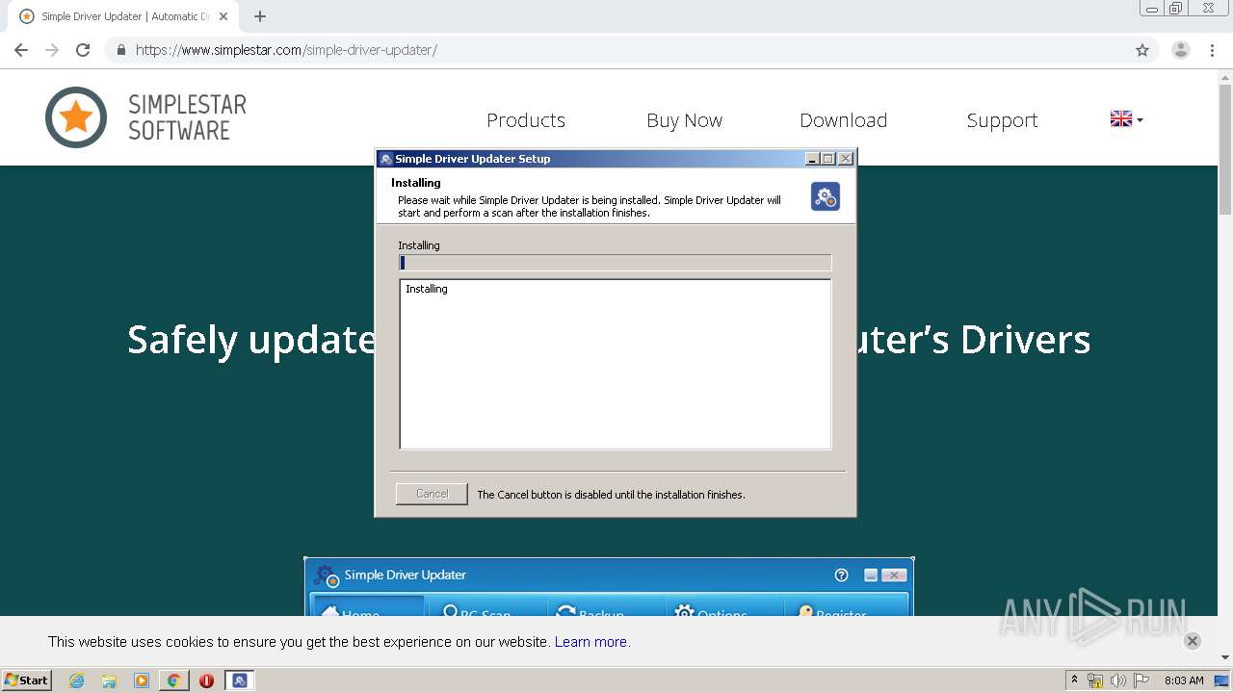Screen dimensions: 1233x693
Task: Open the Support menu item
Action: pyautogui.click(x=1002, y=120)
